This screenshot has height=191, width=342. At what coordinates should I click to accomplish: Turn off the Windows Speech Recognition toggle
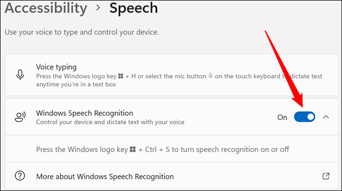(x=305, y=117)
